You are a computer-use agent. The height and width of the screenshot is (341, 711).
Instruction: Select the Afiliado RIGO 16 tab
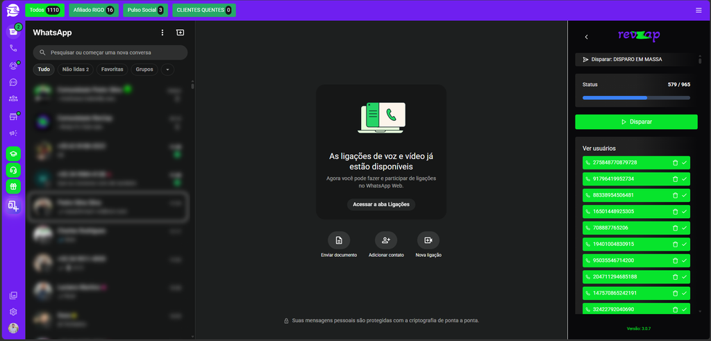click(94, 10)
